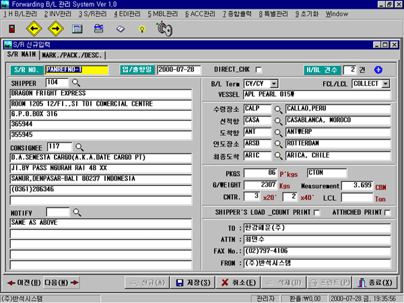404x303 pixels.
Task: Expand the B/L Term CY/CY dropdown
Action: [274, 83]
